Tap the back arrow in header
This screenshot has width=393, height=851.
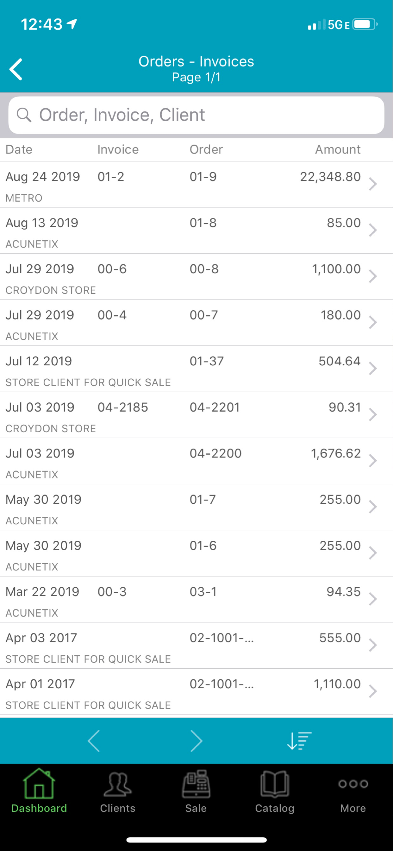tap(16, 69)
